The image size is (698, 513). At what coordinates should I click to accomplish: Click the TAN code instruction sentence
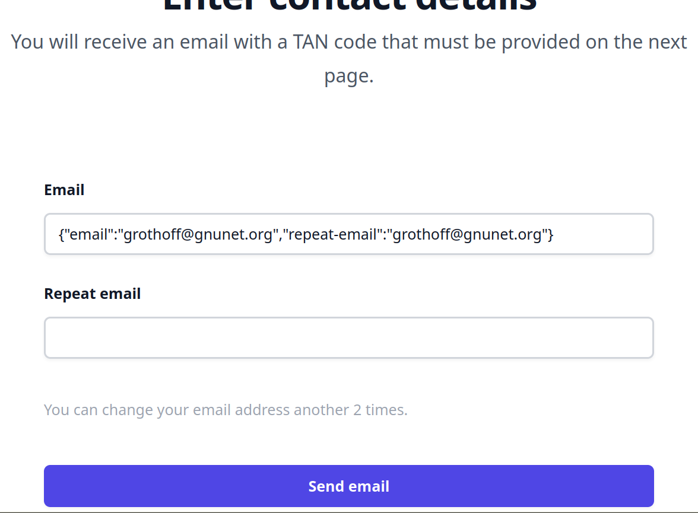[x=349, y=42]
